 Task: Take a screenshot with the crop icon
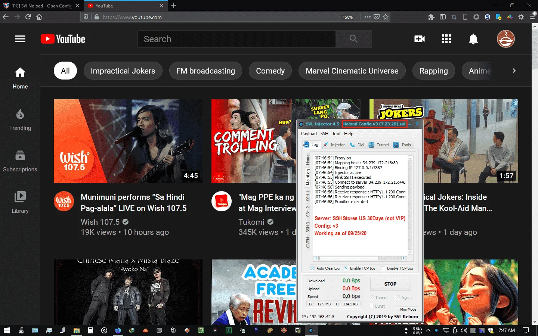pos(454,17)
